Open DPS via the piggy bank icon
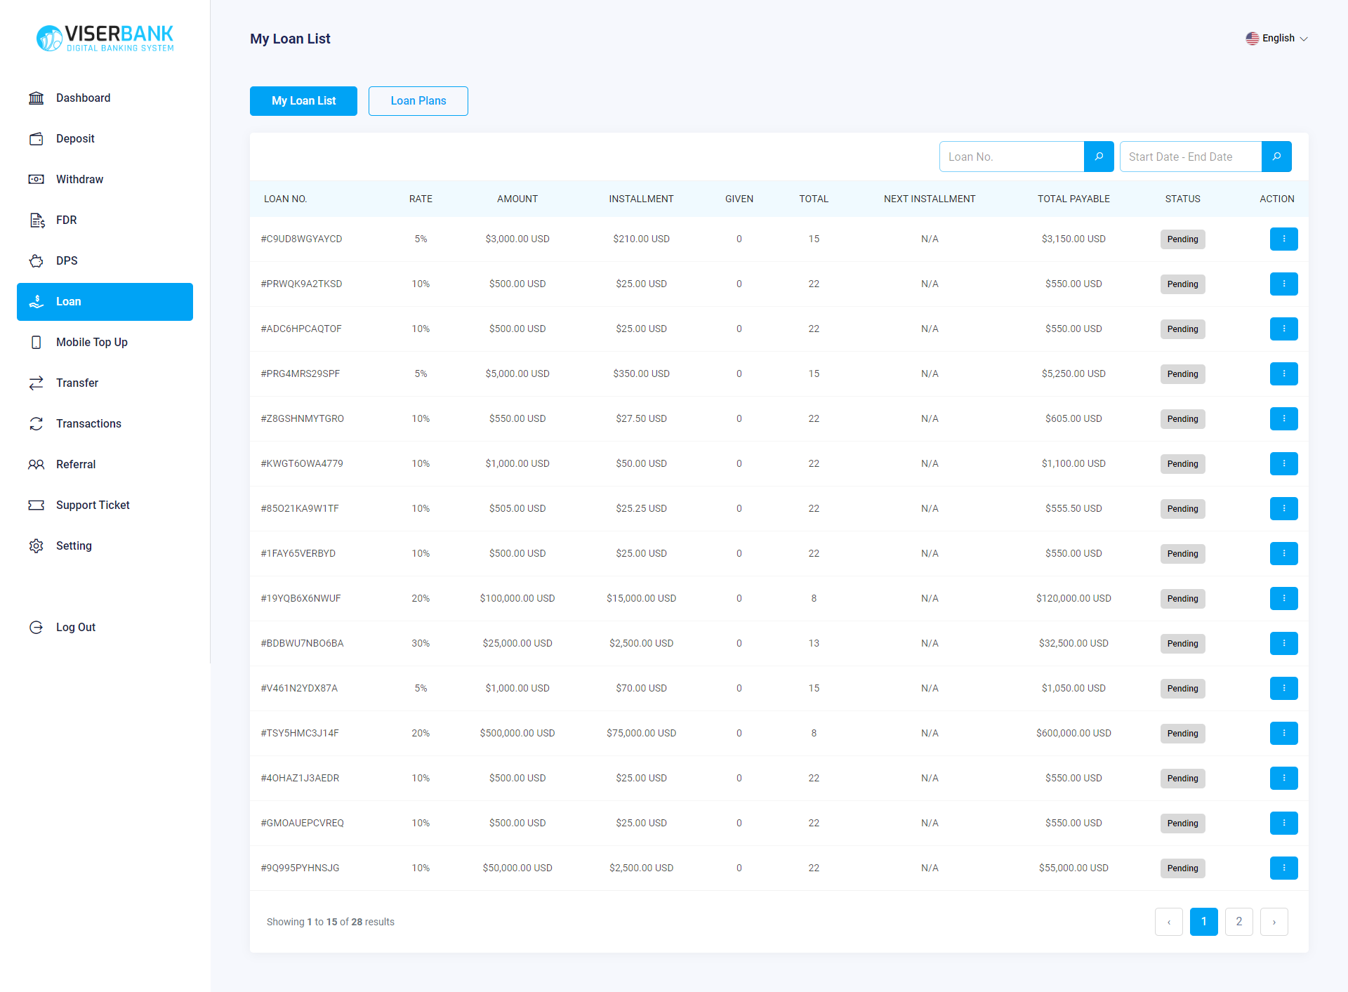The image size is (1348, 992). (x=36, y=260)
